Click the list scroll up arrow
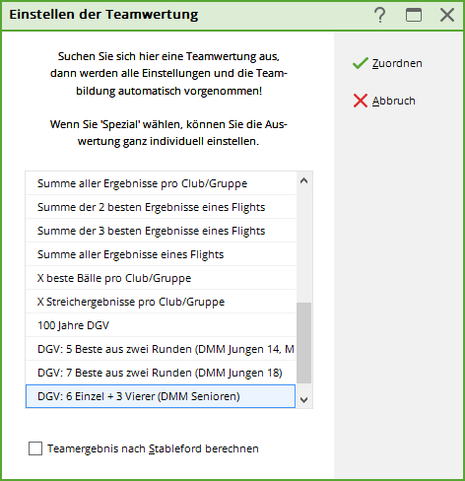The image size is (465, 481). tap(304, 180)
